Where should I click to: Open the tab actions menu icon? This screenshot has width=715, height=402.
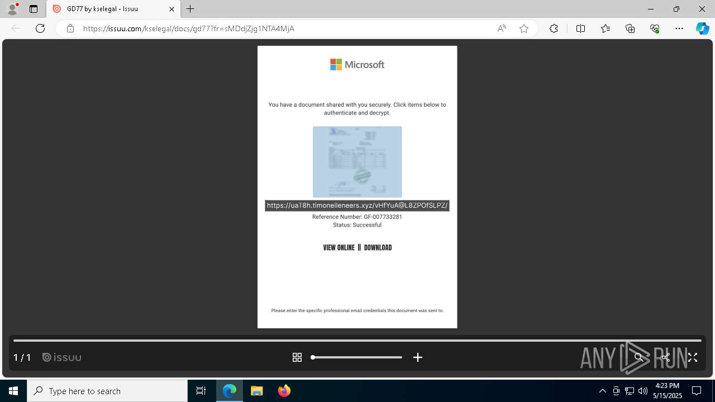point(34,9)
